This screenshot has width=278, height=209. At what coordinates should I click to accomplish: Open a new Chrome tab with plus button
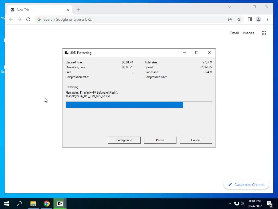78,10
